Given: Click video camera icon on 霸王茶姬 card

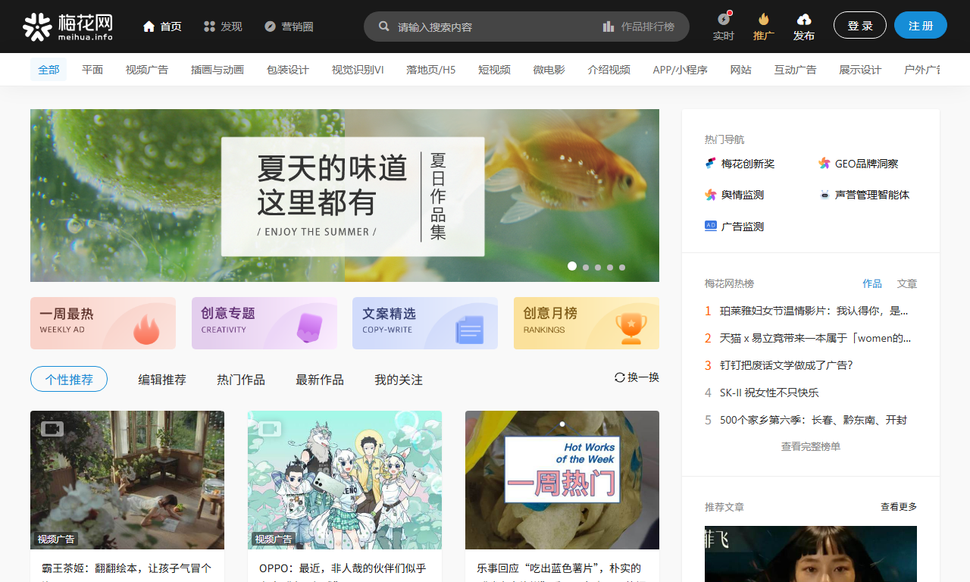Looking at the screenshot, I should 52,429.
